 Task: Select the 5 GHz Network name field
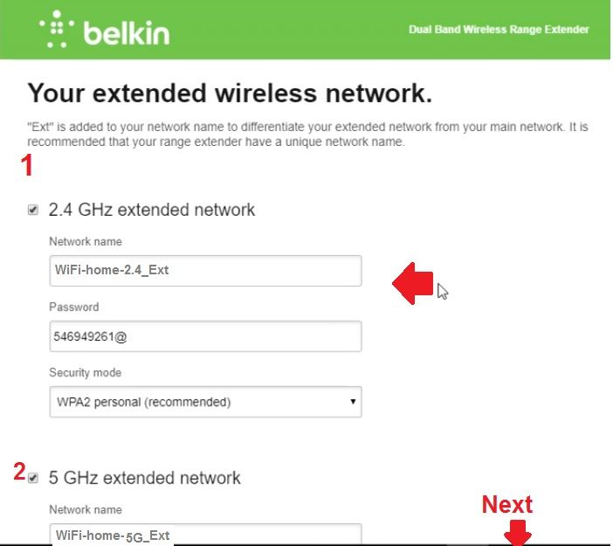204,534
